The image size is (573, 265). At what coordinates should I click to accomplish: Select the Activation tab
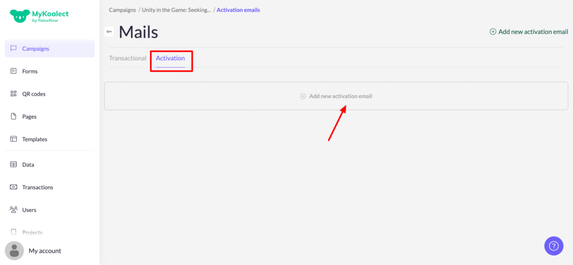pos(170,58)
